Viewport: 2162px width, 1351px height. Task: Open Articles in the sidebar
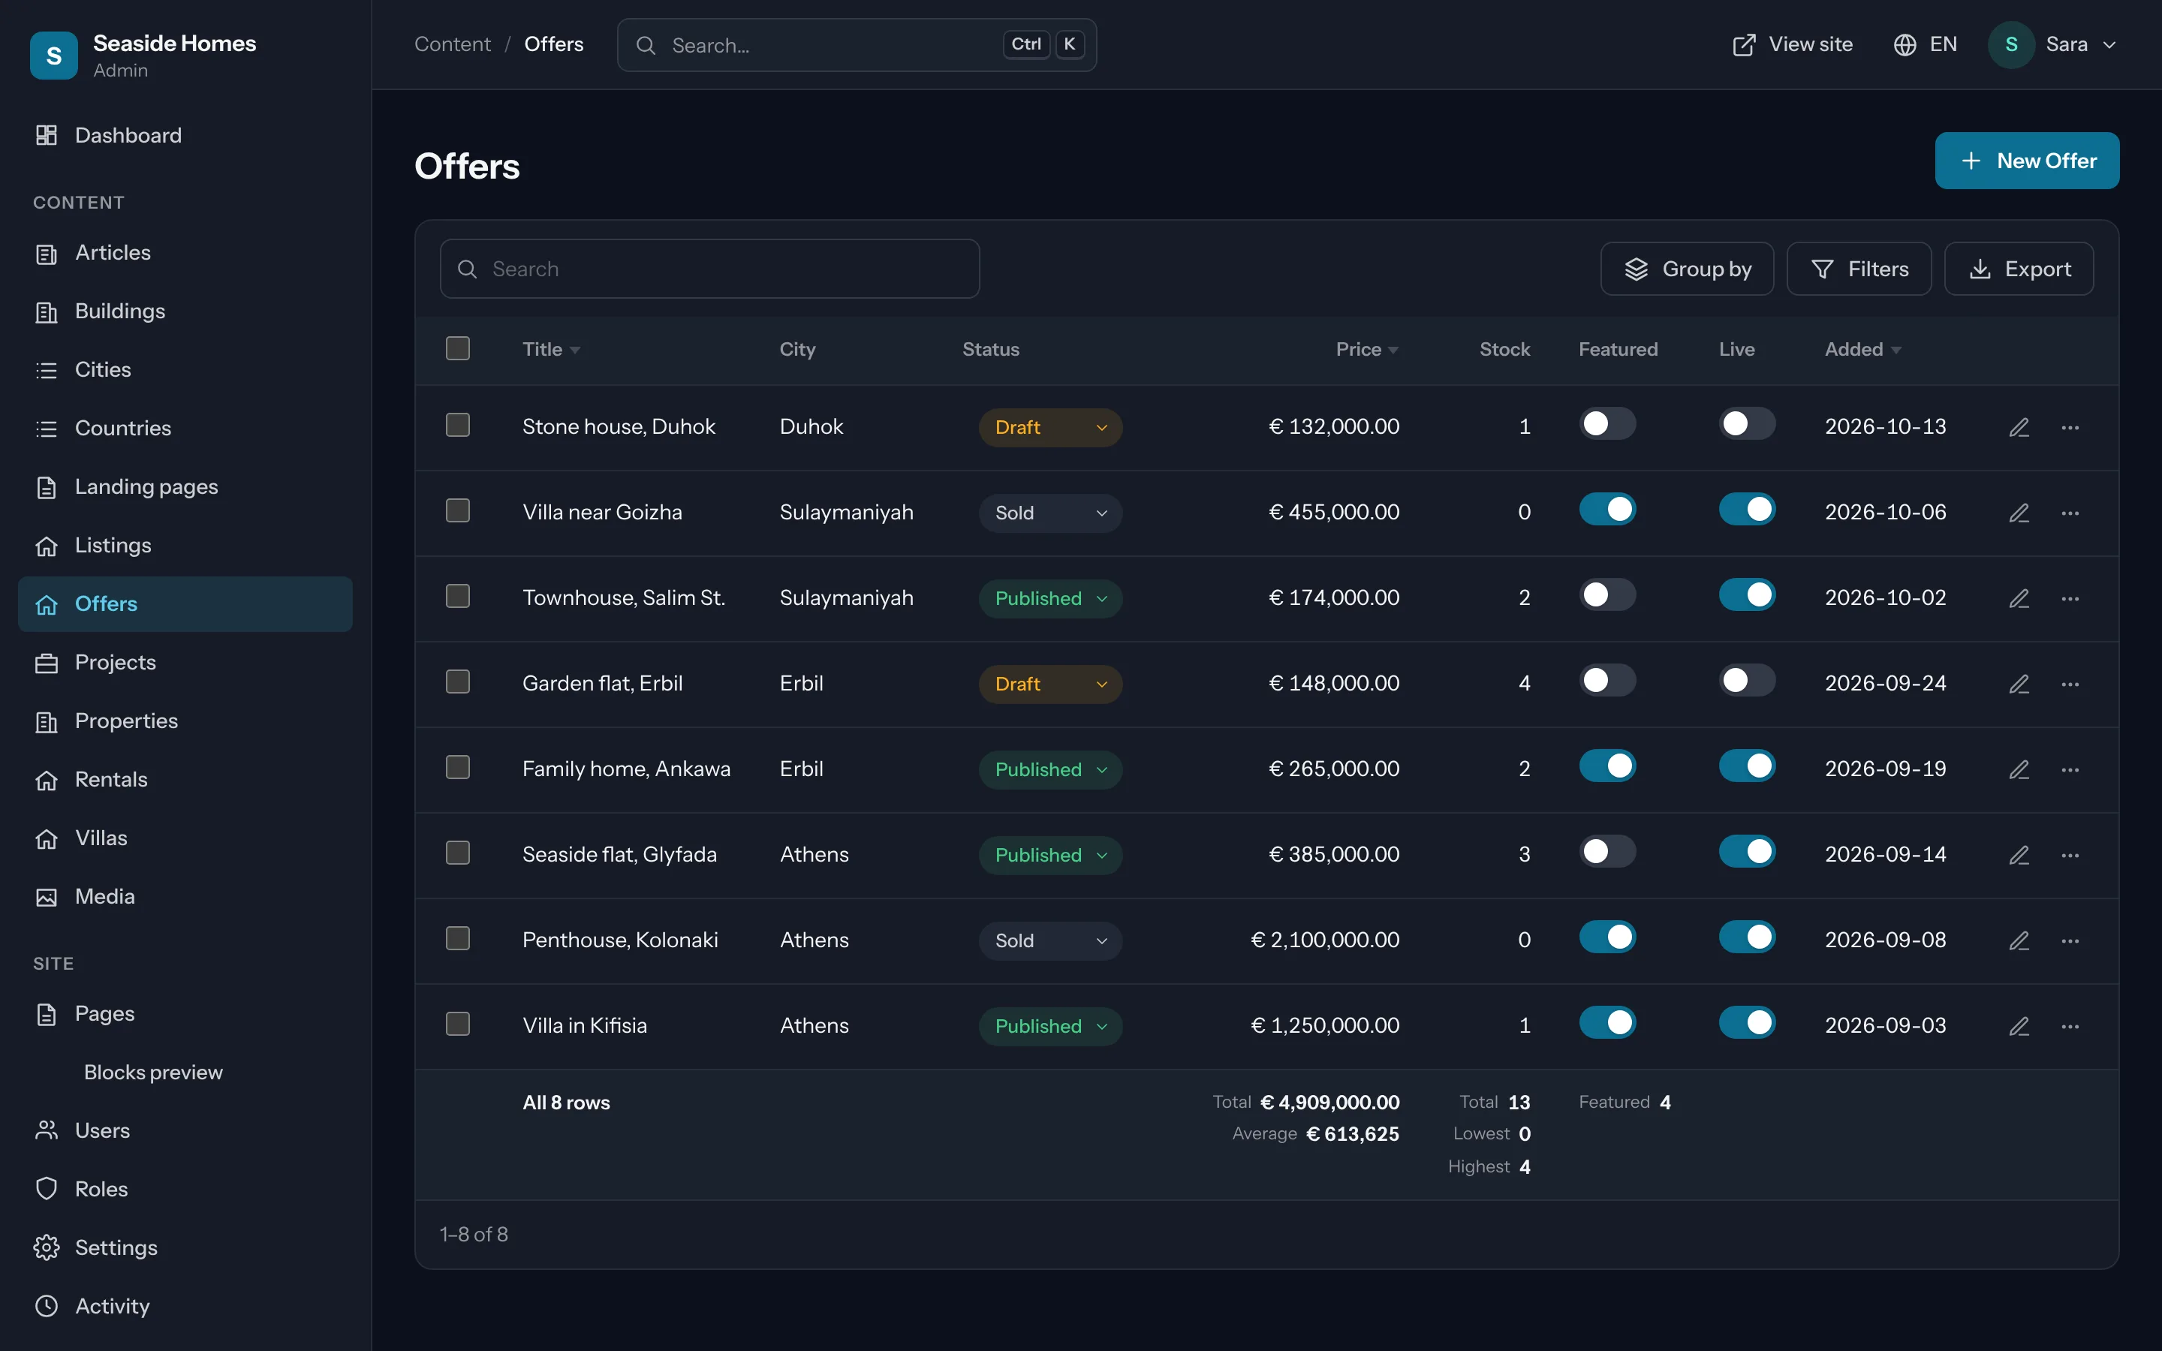coord(185,253)
